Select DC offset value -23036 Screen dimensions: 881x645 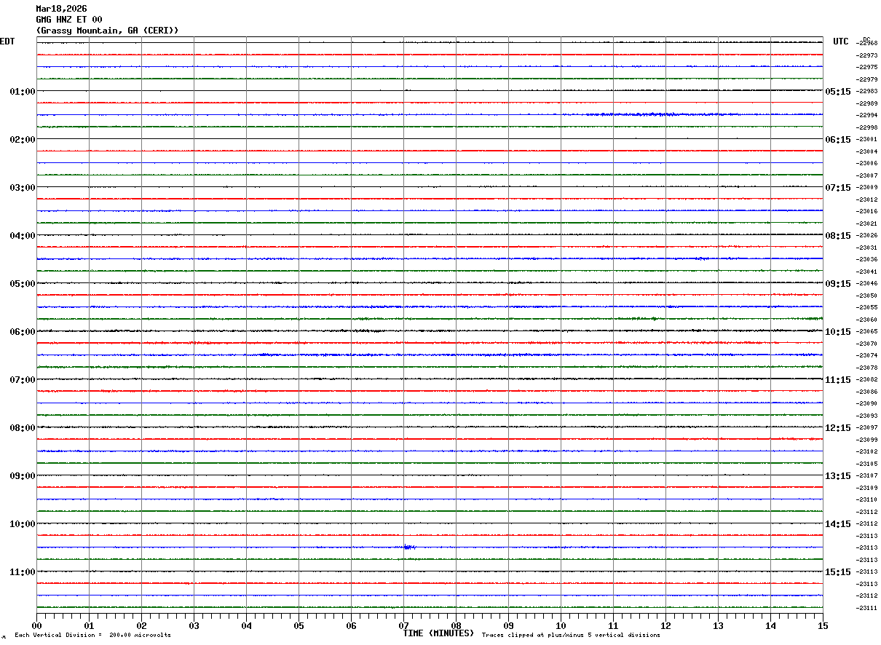click(x=866, y=259)
